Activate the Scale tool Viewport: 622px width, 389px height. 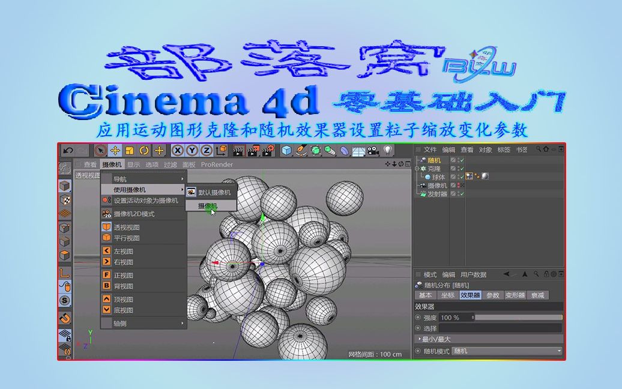129,150
